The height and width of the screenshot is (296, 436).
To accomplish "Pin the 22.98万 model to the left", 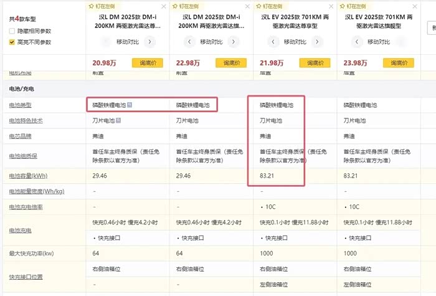I will coord(186,6).
